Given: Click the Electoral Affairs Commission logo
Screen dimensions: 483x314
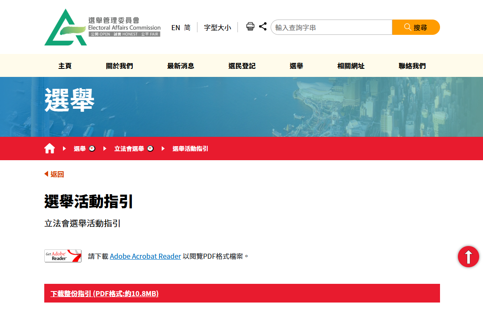Looking at the screenshot, I should tap(102, 27).
